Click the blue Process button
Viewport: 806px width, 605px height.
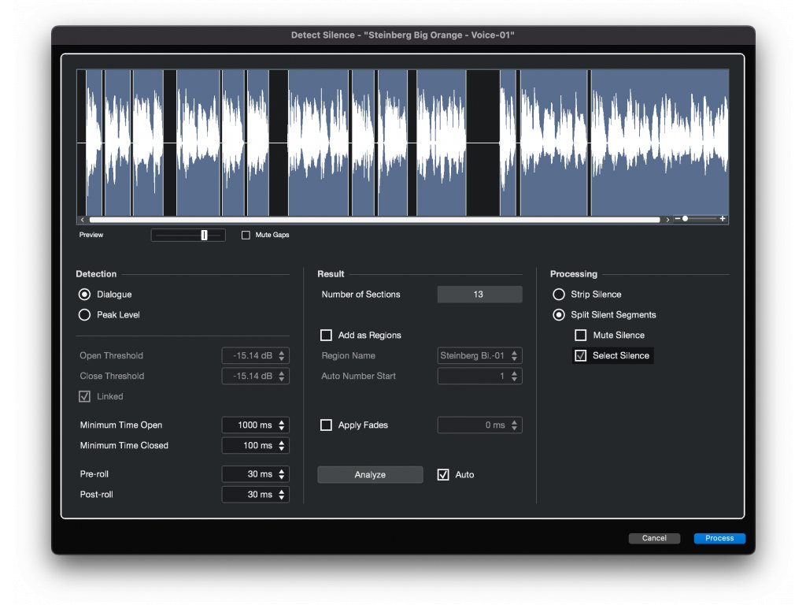coord(719,539)
